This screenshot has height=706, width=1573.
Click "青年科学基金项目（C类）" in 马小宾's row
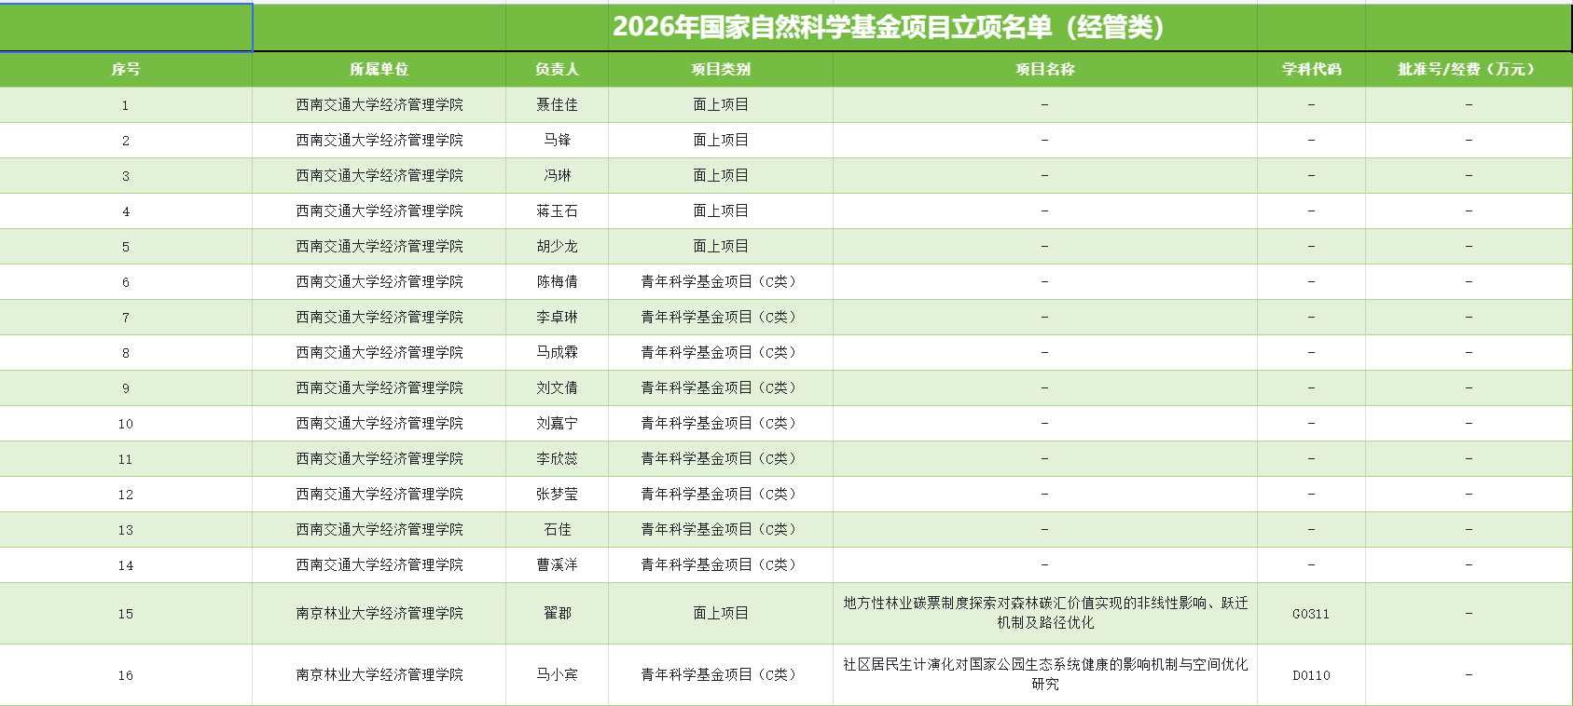[x=720, y=674]
